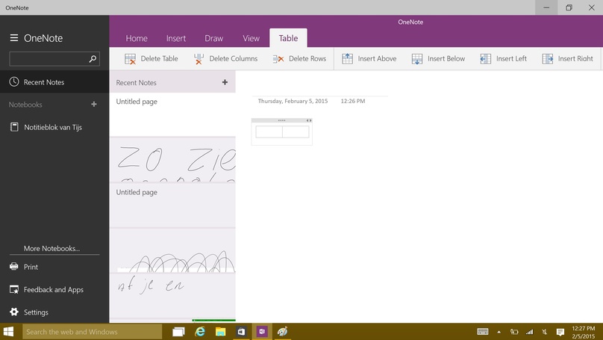This screenshot has width=603, height=340.
Task: Click the table container resize arrows
Action: pyautogui.click(x=309, y=120)
